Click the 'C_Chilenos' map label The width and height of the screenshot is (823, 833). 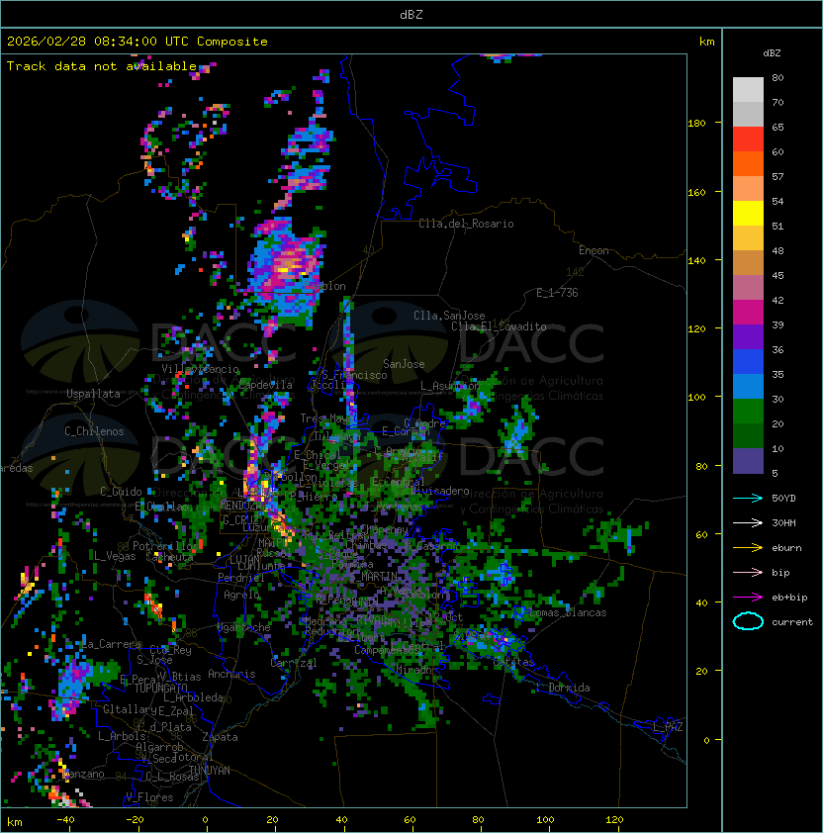click(94, 431)
